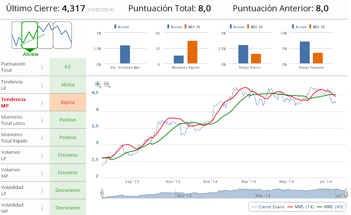Click navigator timeline near Mar '14
This screenshot has height=215, width=351.
(263, 196)
